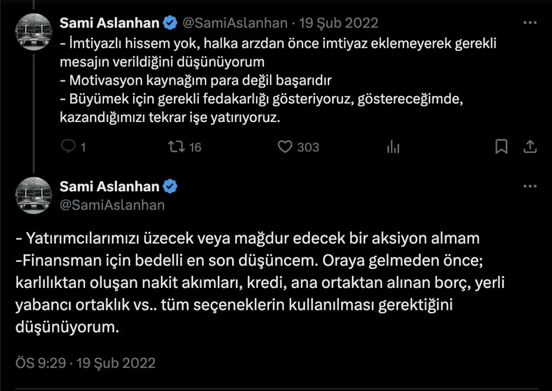Screen dimensions: 552x391
Task: Click the ÖS 9:29 timestamp
Action: click(x=41, y=363)
